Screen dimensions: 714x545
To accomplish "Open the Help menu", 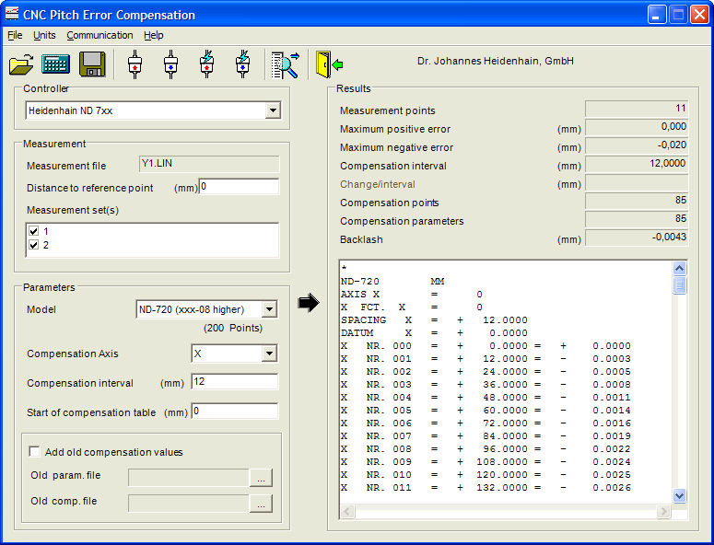I will [x=154, y=35].
